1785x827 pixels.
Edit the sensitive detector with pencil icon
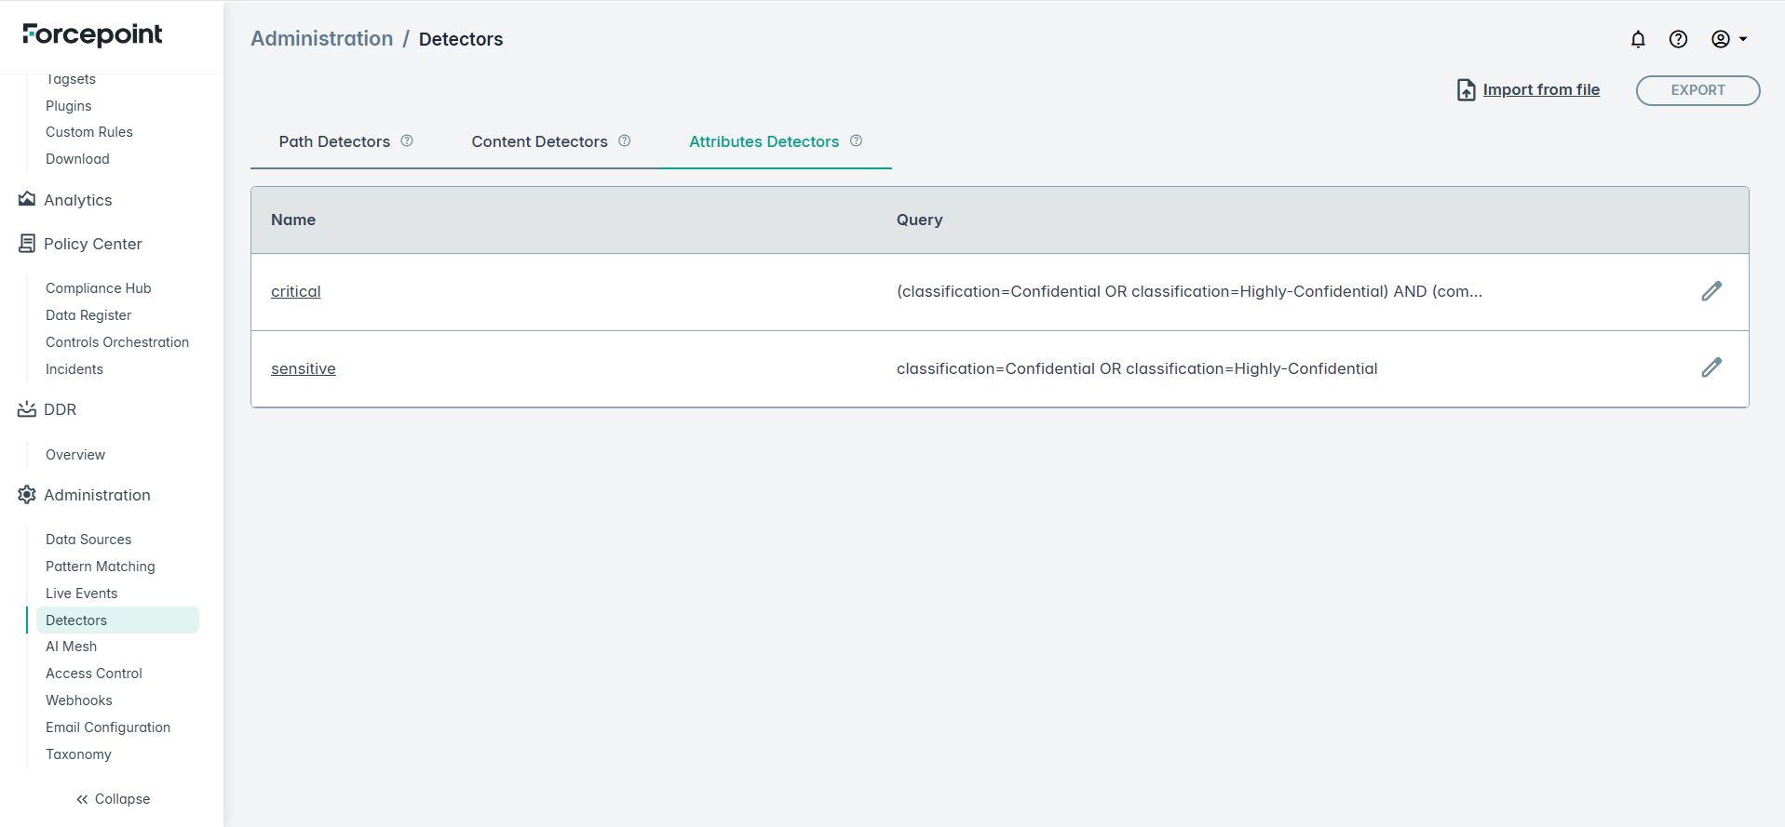tap(1711, 368)
